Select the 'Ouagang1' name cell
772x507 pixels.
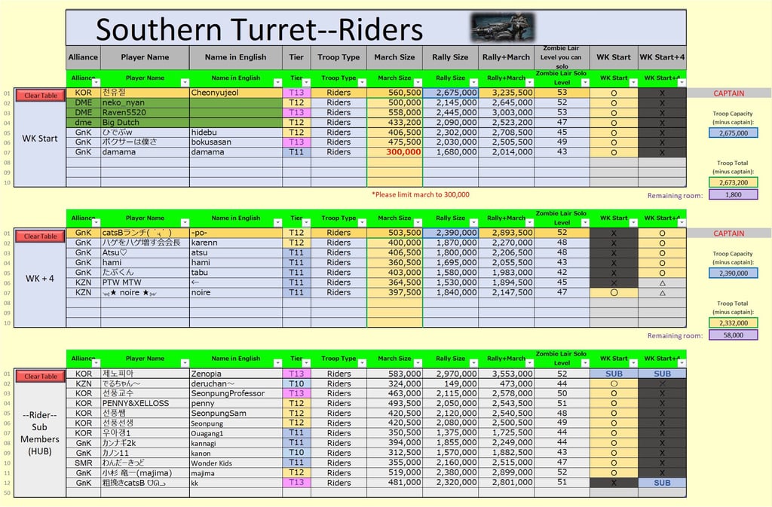coord(236,433)
